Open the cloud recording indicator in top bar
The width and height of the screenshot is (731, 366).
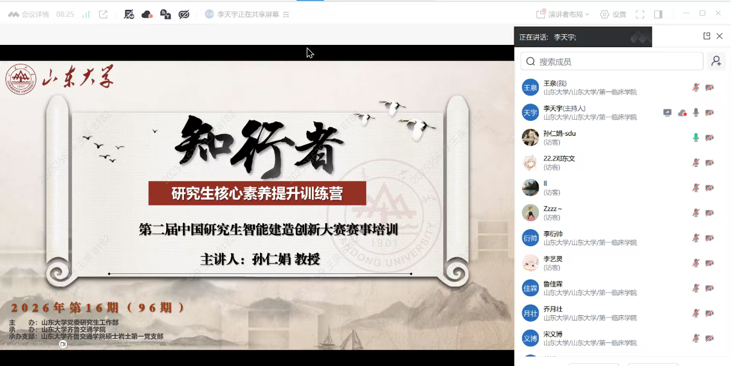point(147,14)
